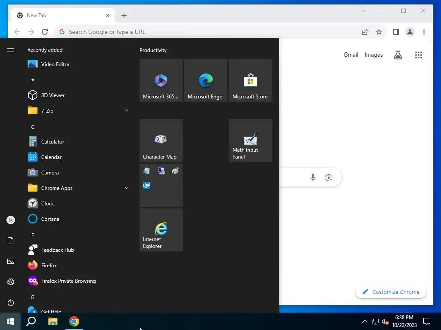Click the voice search microphone

tap(313, 177)
